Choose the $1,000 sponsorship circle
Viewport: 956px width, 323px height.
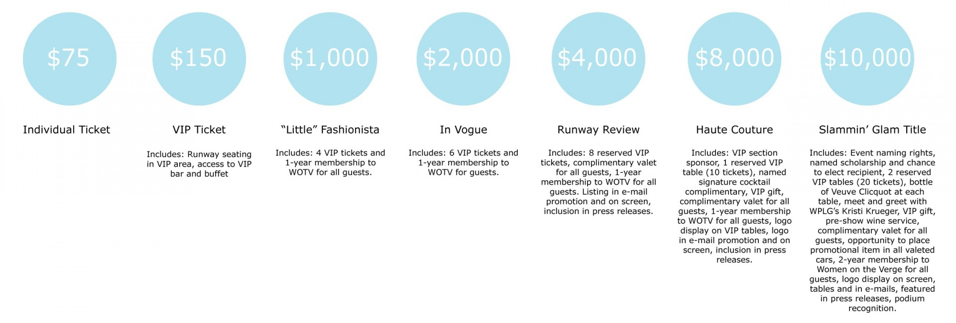(330, 59)
